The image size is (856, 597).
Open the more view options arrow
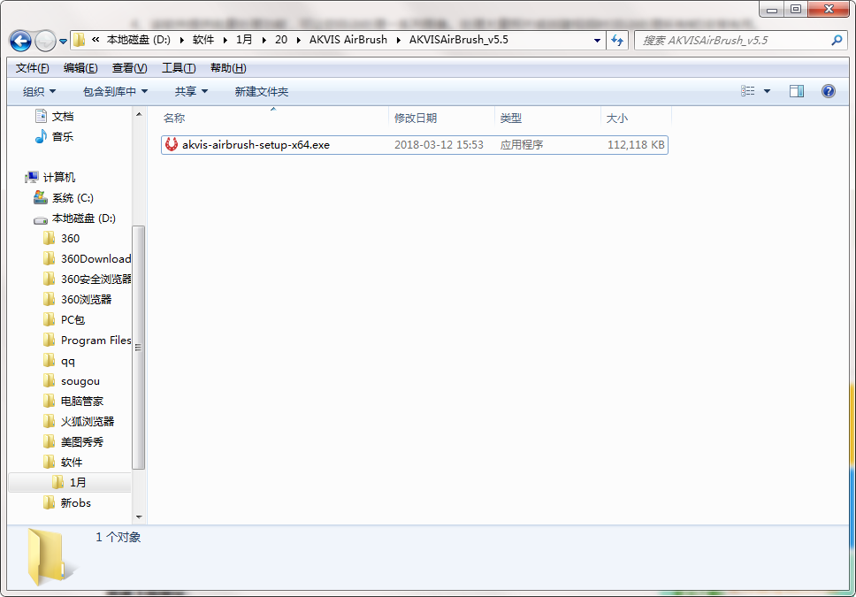pos(767,91)
